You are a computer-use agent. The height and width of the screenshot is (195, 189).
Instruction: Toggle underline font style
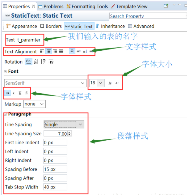(20, 93)
